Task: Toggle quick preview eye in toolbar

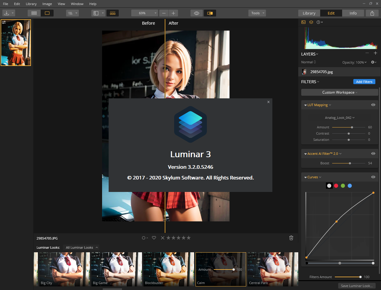Action: [x=196, y=13]
